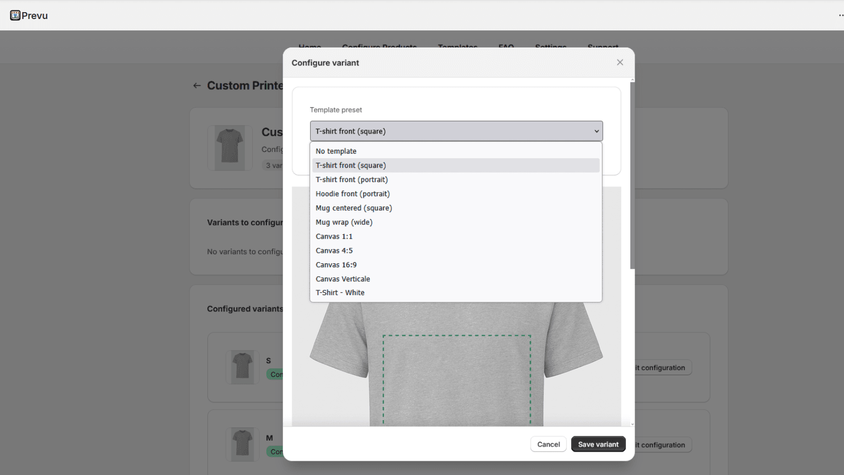Close the Configure variant dialog with the X
The image size is (844, 475).
[x=620, y=62]
